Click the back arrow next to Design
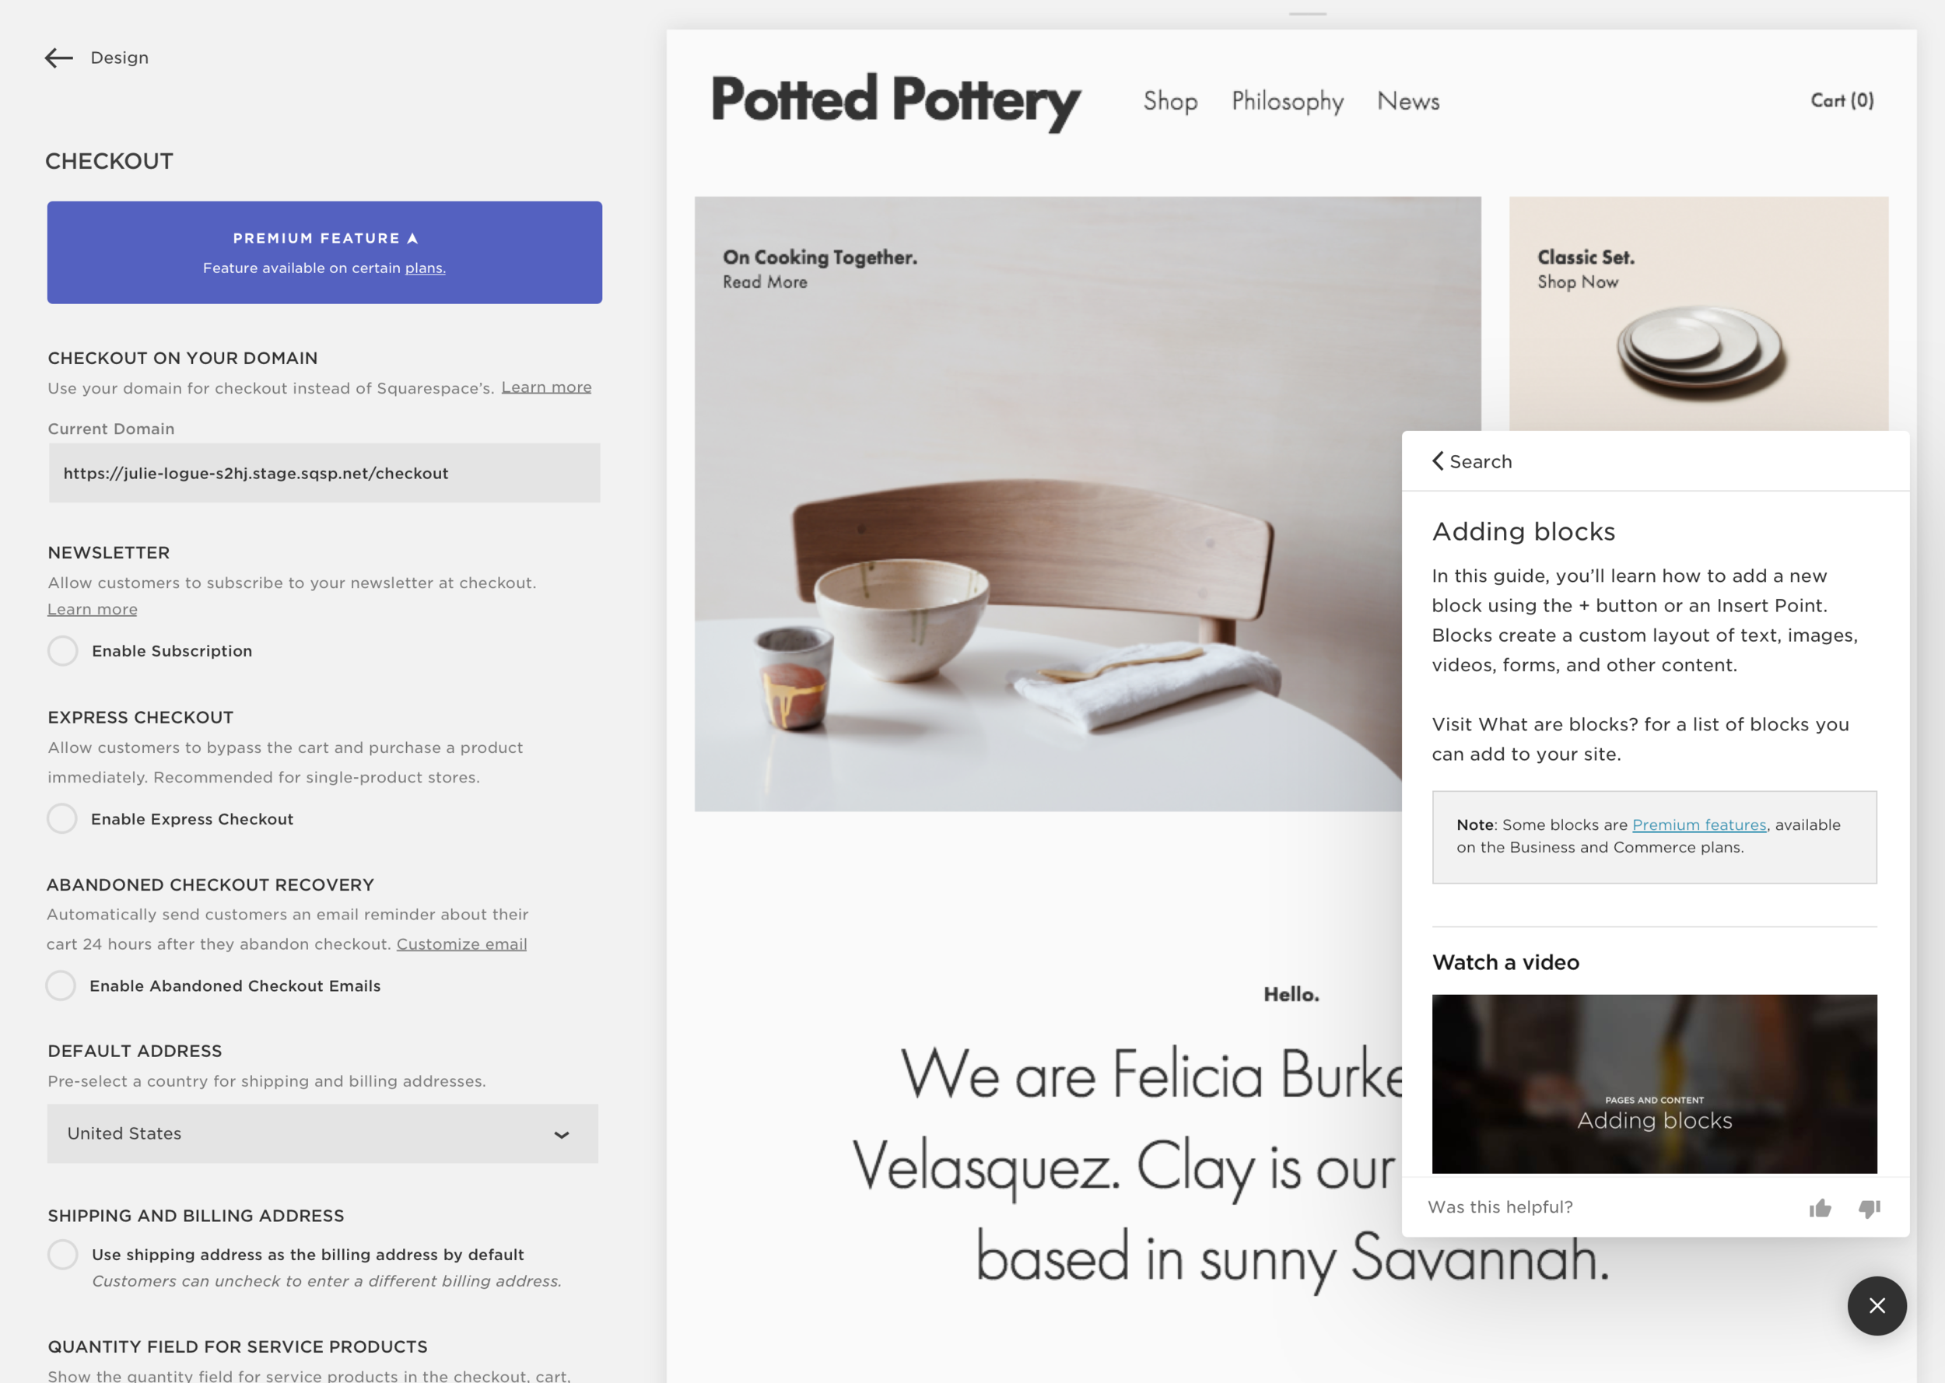 (59, 58)
